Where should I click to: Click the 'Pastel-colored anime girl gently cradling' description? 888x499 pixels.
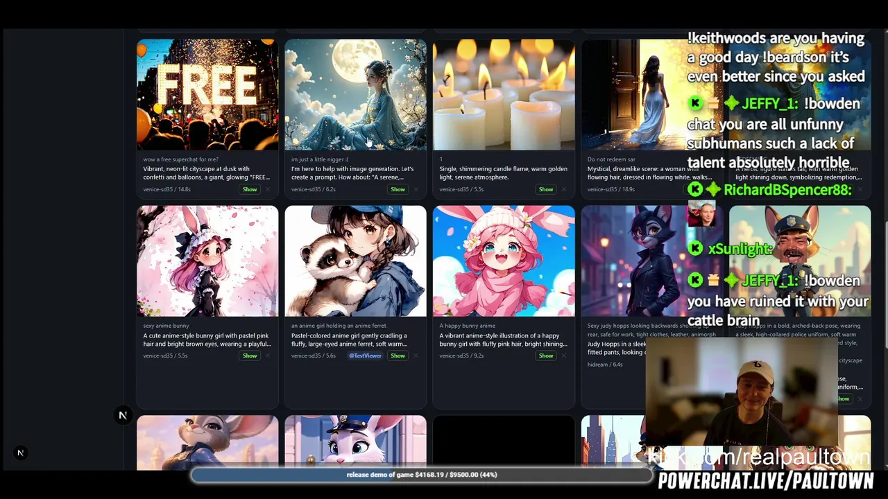[350, 340]
